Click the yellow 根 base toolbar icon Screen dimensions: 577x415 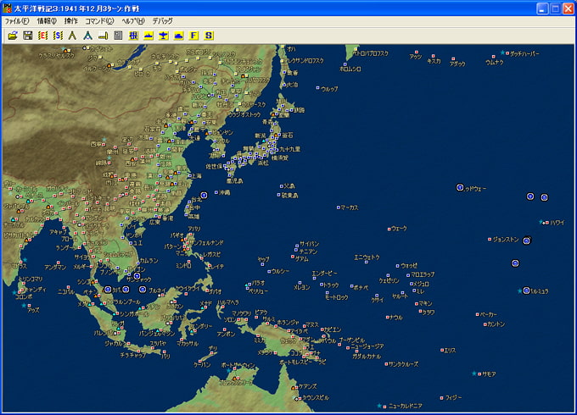[133, 36]
